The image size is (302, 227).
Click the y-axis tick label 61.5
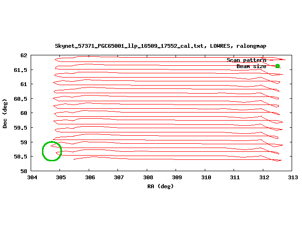click(x=20, y=70)
